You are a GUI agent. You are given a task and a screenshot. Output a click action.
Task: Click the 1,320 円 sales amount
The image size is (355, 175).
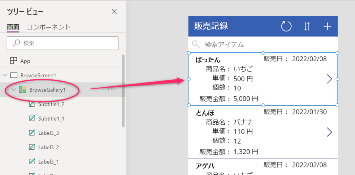246,152
